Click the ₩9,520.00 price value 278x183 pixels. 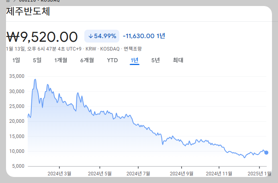[42, 37]
